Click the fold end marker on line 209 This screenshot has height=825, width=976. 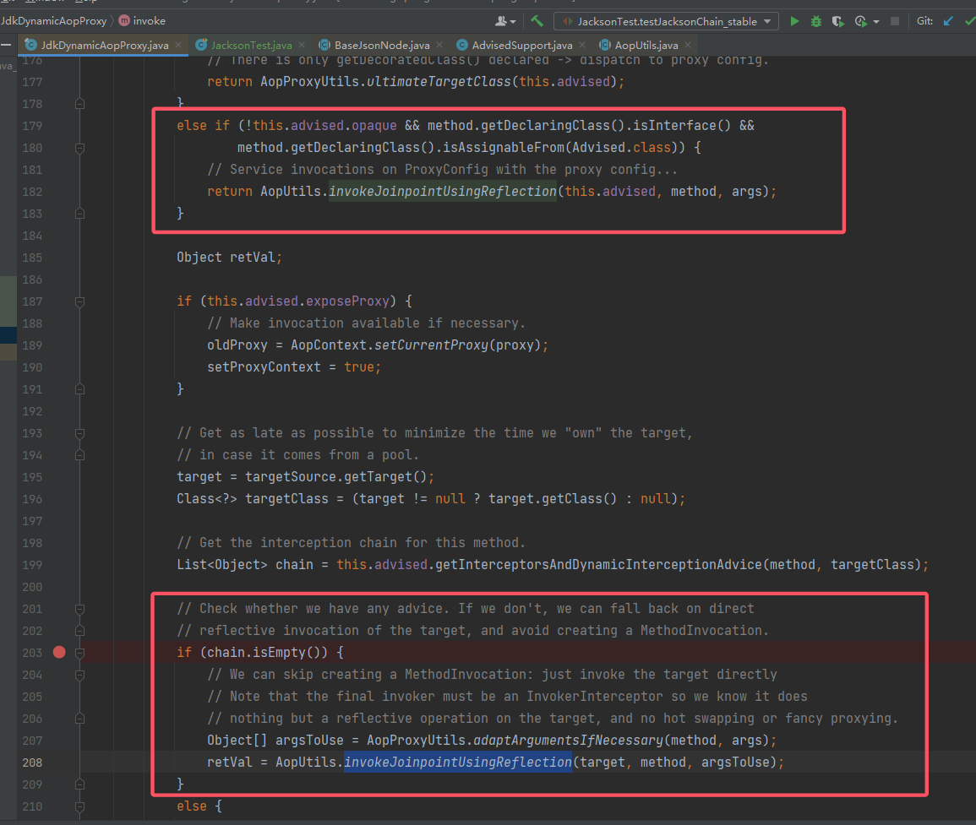(x=79, y=784)
